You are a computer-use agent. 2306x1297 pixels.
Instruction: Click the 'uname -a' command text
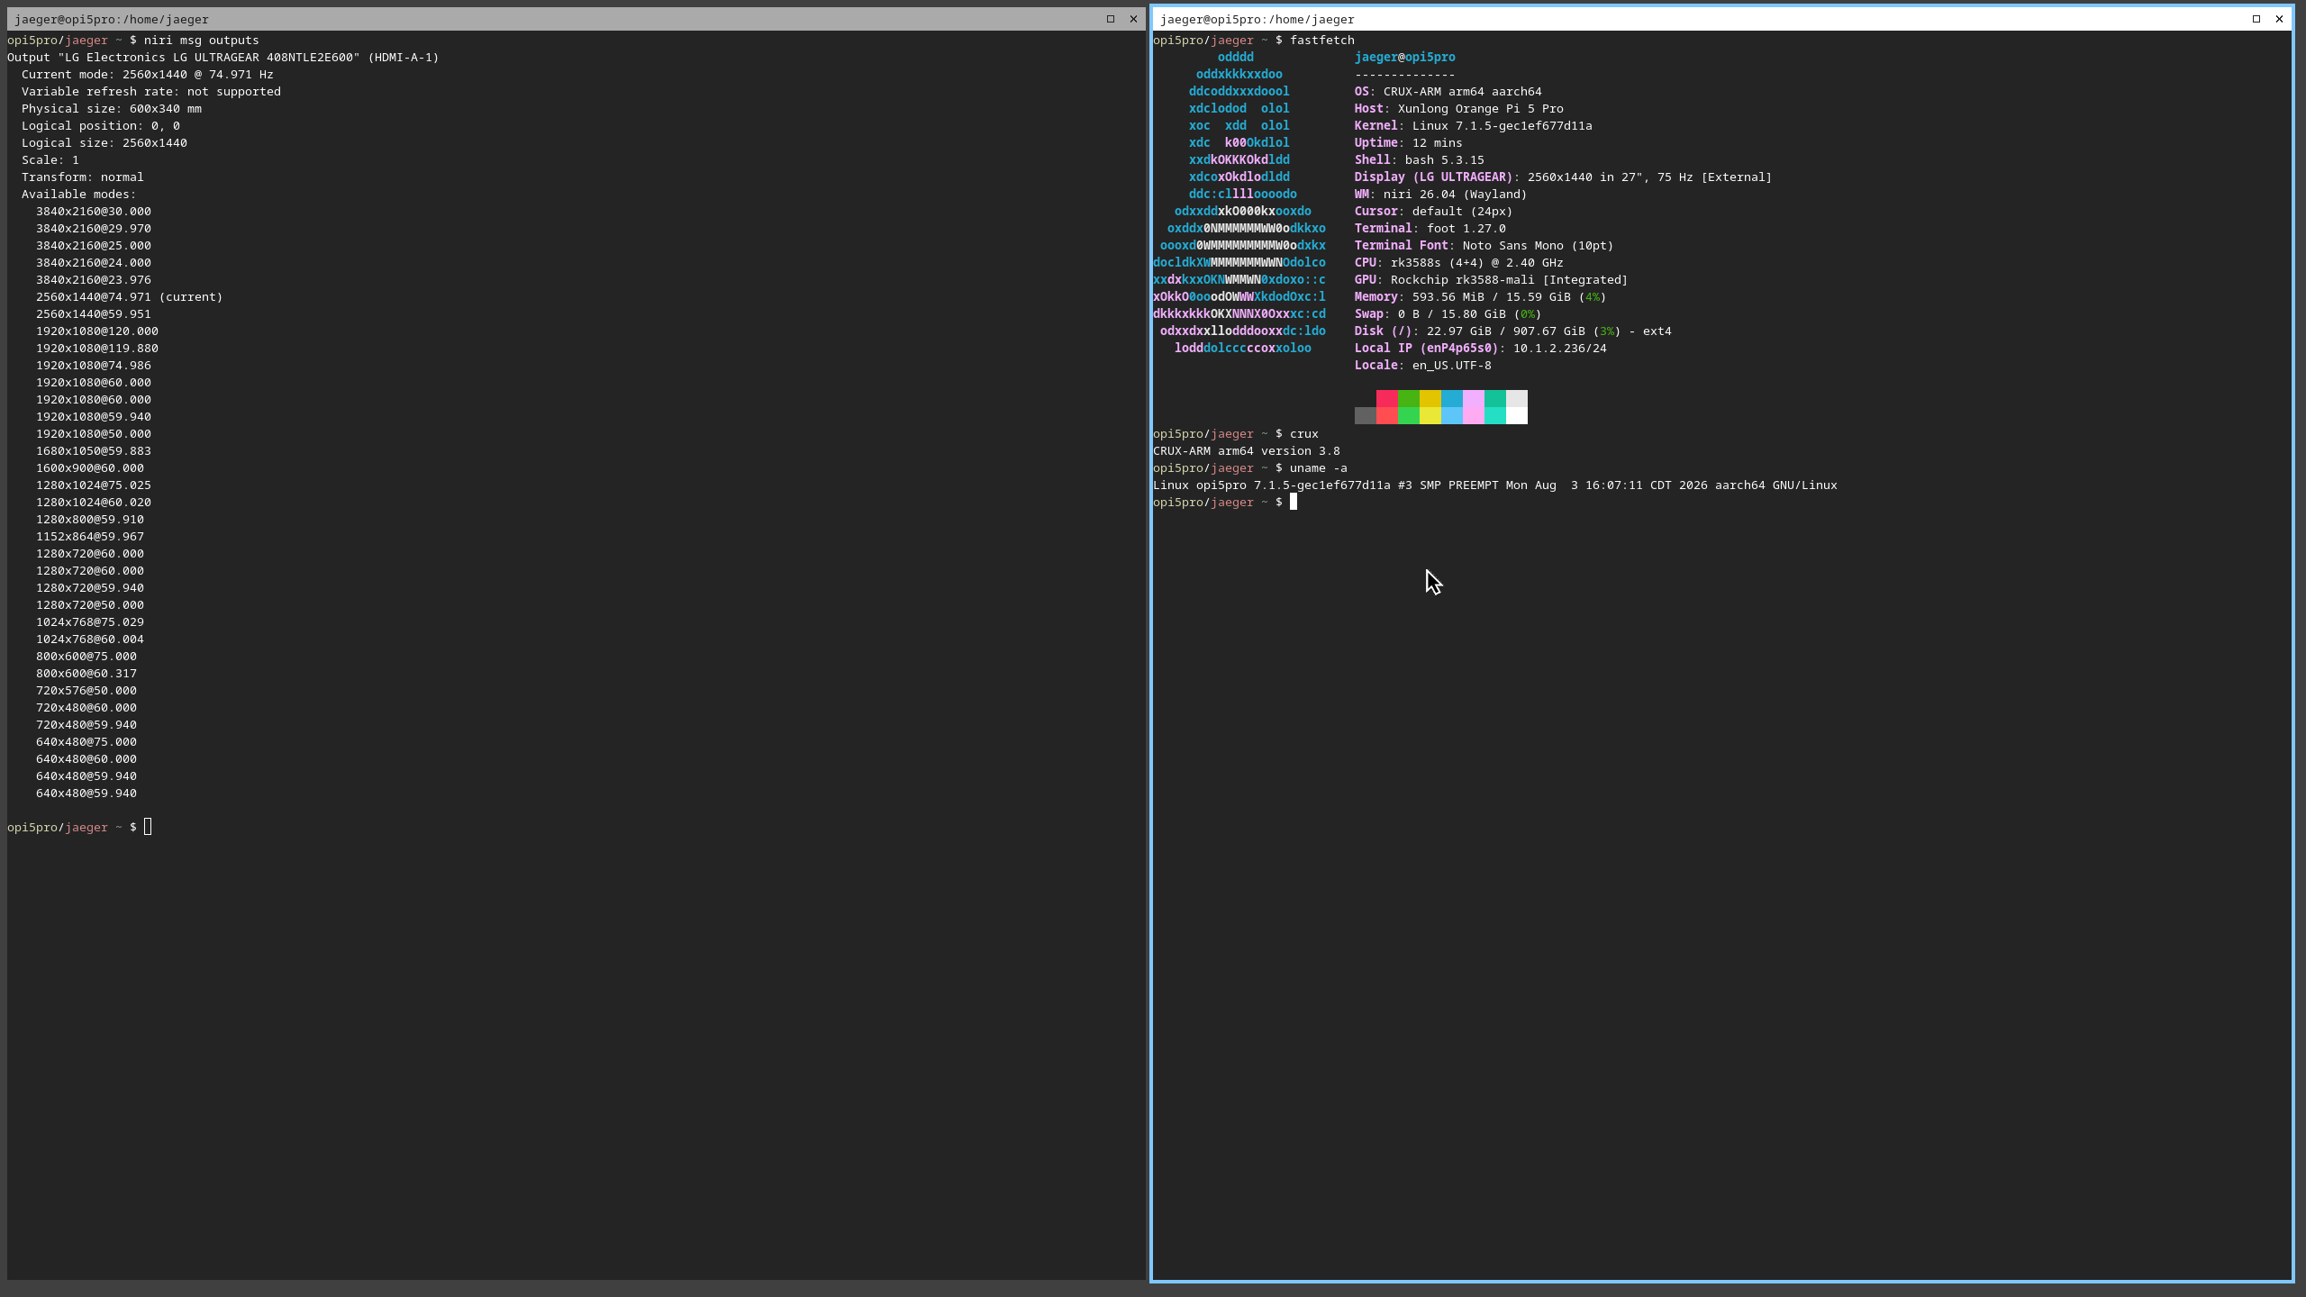coord(1319,468)
